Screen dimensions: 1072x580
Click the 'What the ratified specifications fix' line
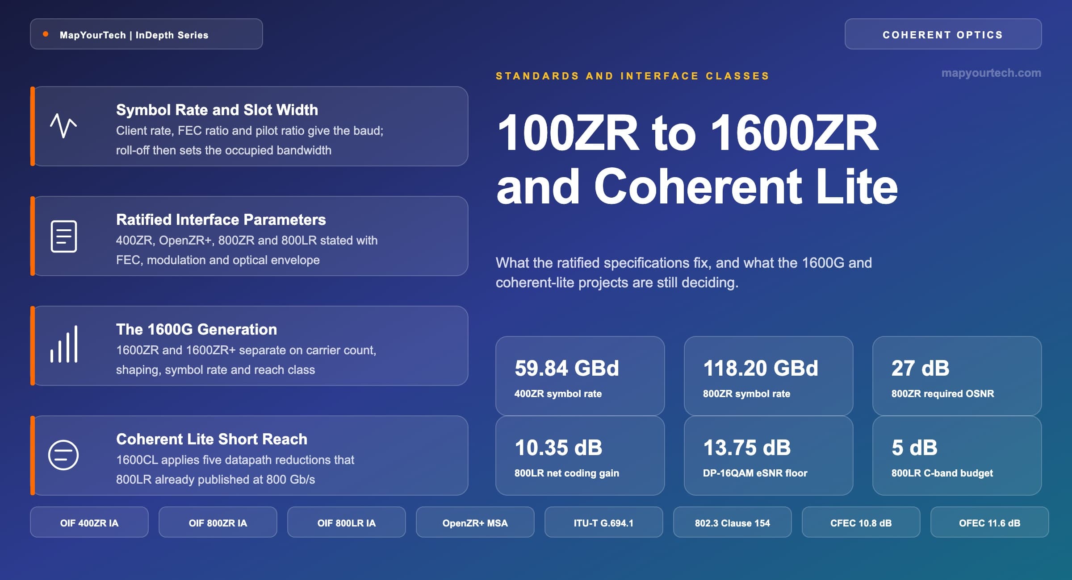[684, 263]
